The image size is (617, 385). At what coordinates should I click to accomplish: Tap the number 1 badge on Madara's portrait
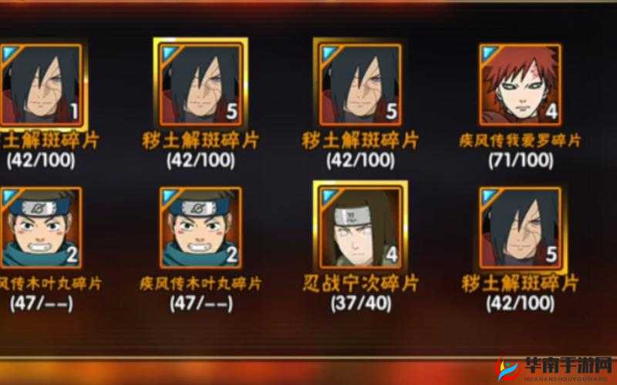[x=74, y=112]
